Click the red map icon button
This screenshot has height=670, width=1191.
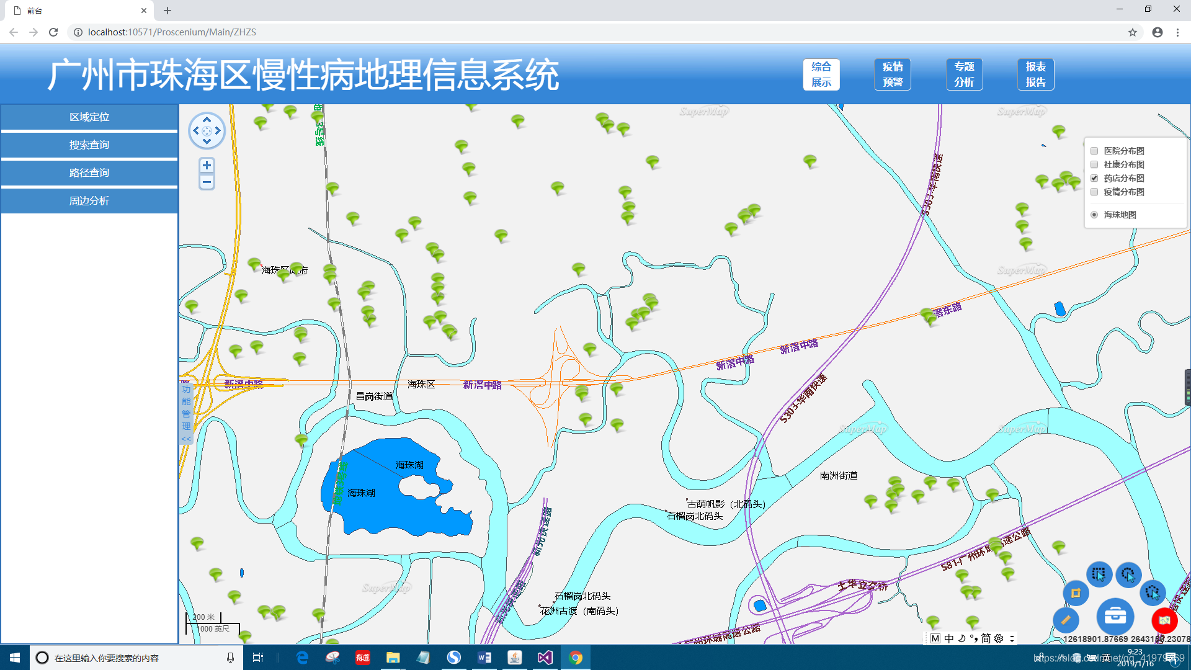pos(1164,620)
